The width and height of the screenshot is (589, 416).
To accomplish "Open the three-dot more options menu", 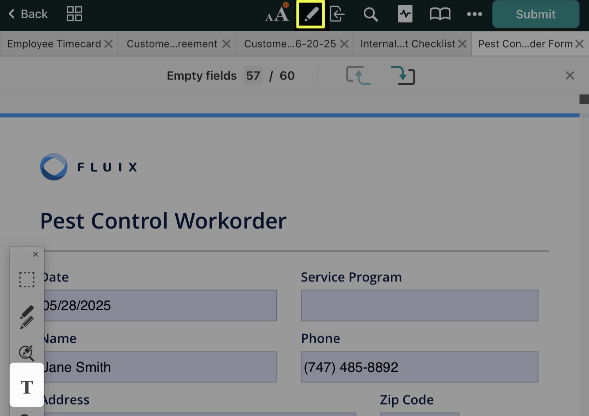I will (x=474, y=14).
